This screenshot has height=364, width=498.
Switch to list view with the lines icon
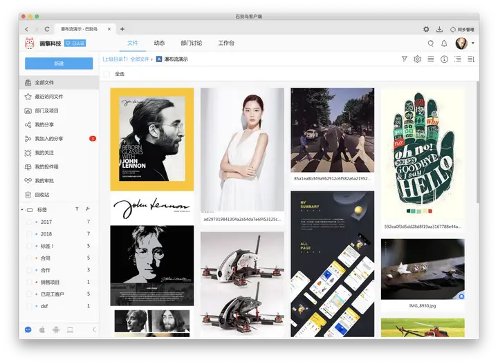click(431, 59)
